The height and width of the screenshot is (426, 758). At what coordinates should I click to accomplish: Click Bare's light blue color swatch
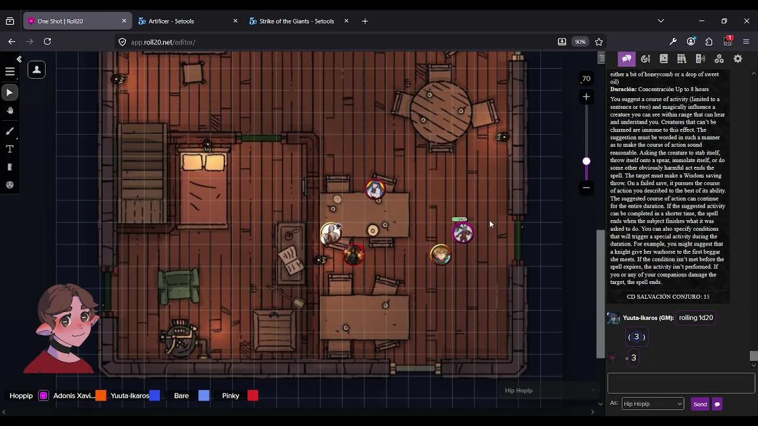[204, 396]
